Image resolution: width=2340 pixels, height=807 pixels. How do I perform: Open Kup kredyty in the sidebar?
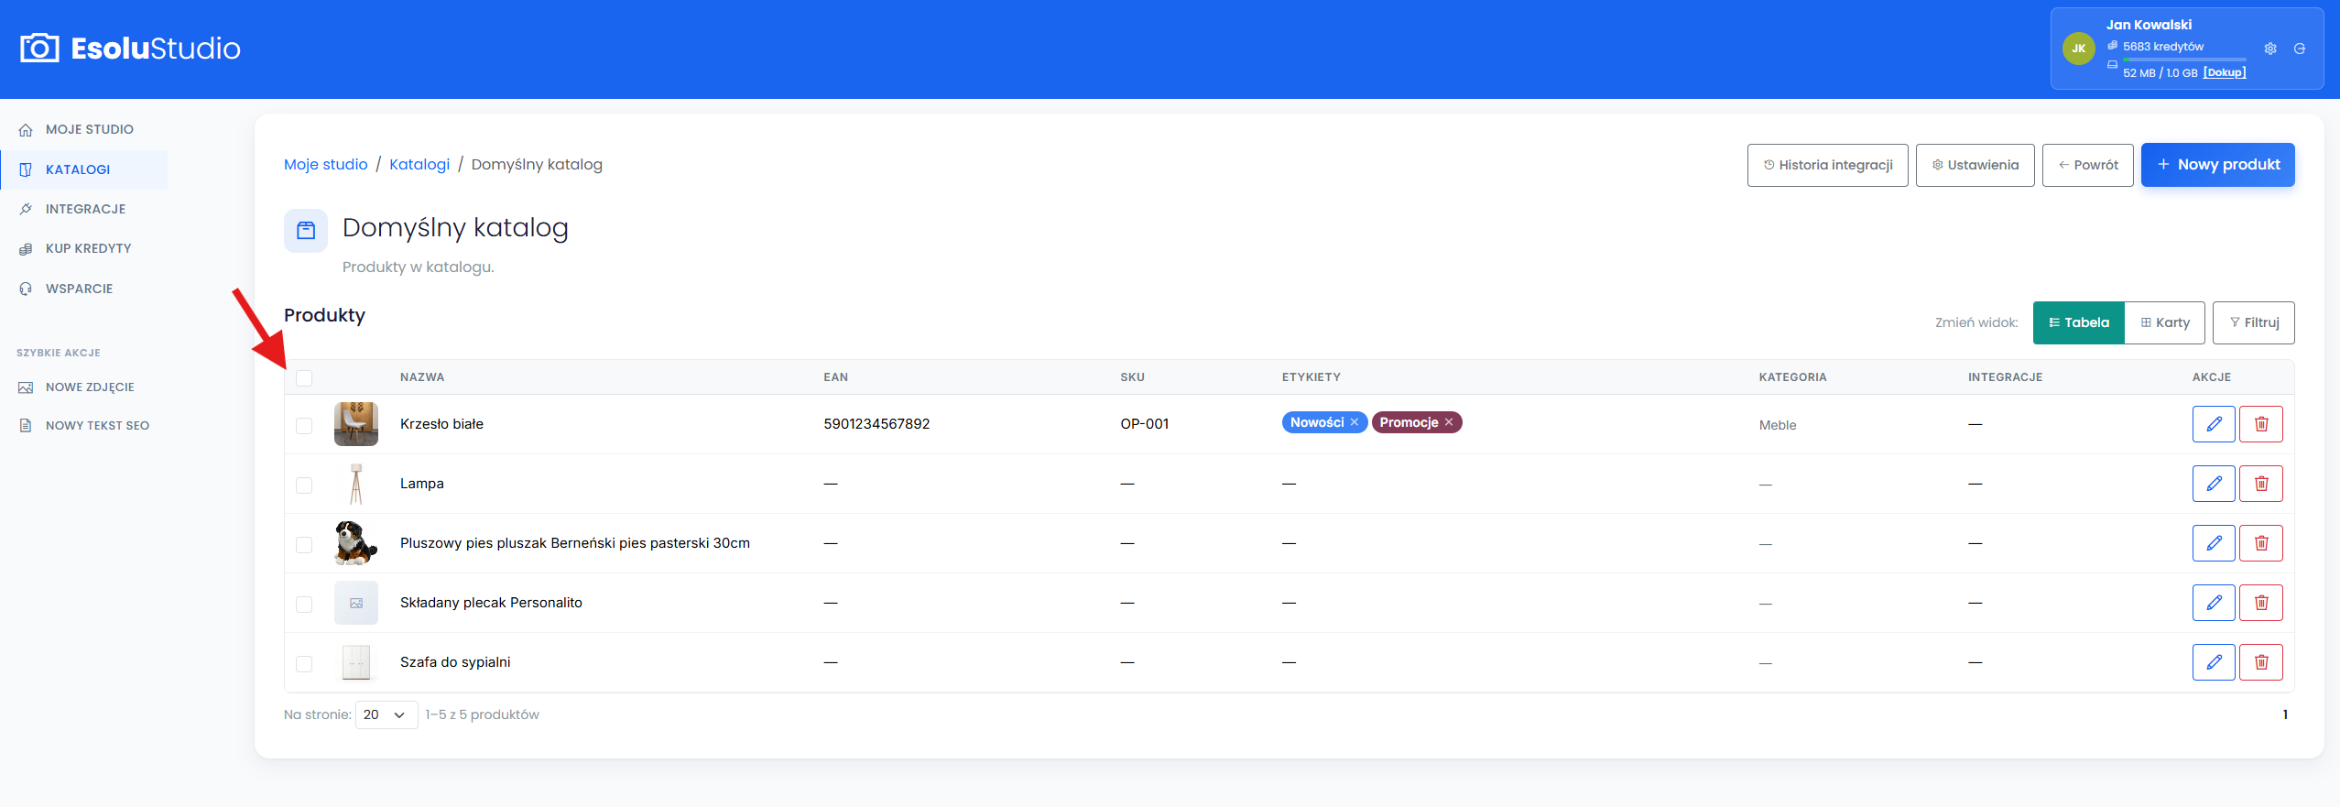(88, 248)
